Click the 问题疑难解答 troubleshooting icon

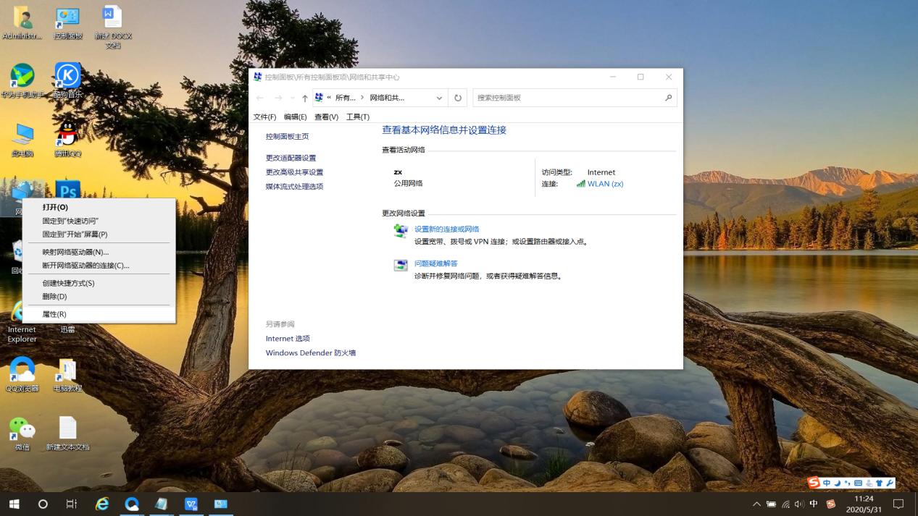point(401,265)
